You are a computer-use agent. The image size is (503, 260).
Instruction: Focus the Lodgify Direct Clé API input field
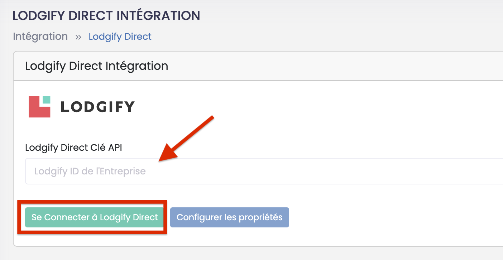[264, 171]
